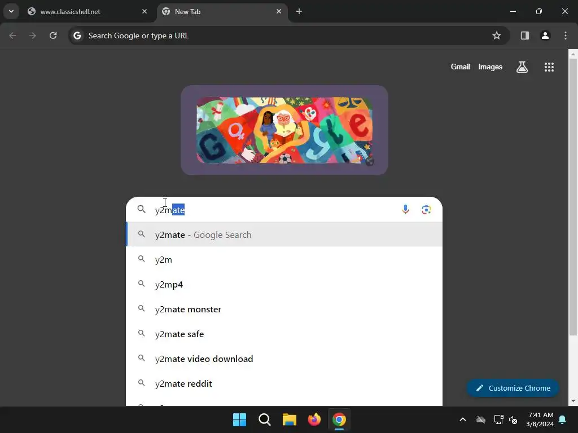Click the scrollbar up arrow

(x=573, y=54)
